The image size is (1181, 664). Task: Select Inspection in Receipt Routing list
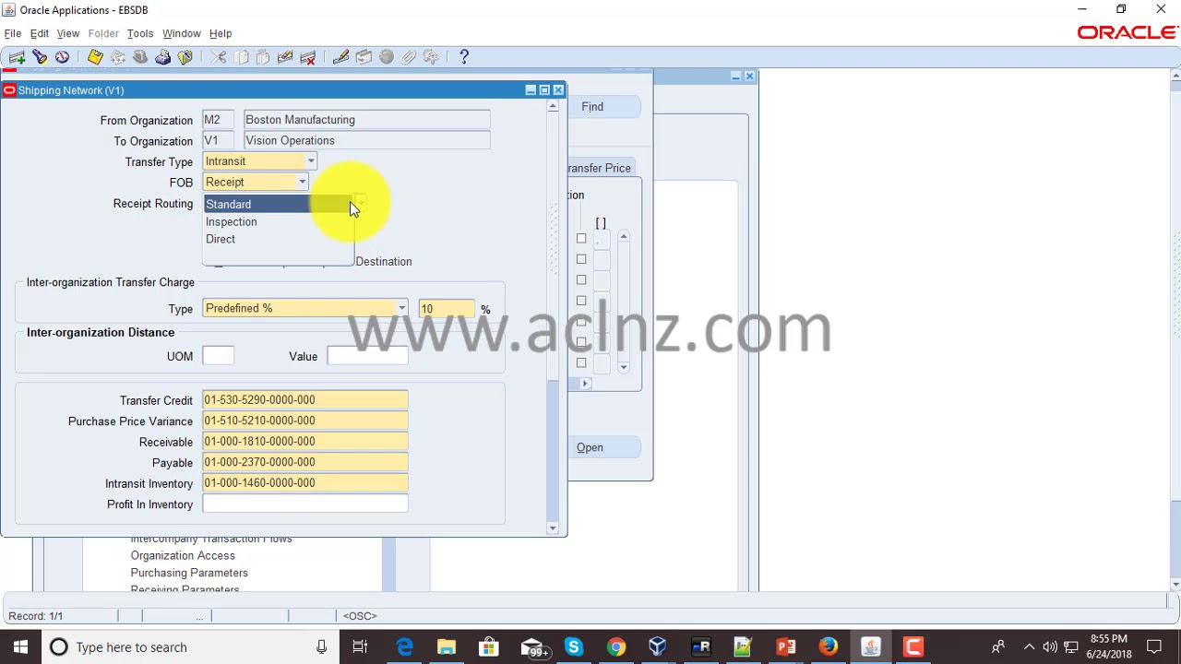click(277, 221)
